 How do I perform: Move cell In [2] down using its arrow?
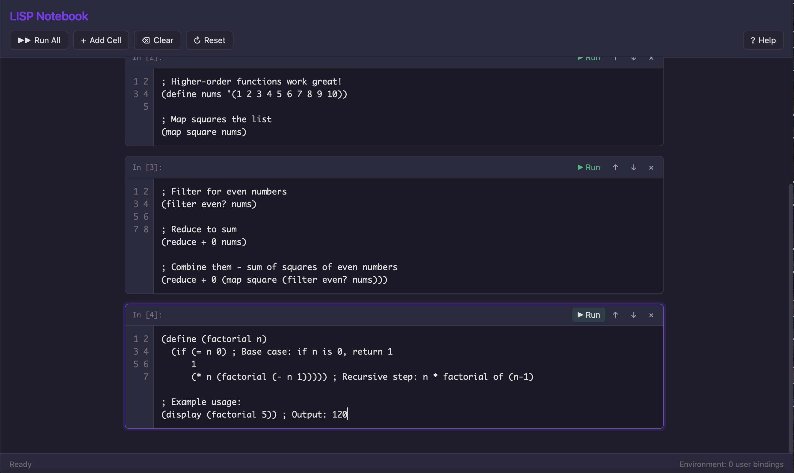click(x=634, y=58)
